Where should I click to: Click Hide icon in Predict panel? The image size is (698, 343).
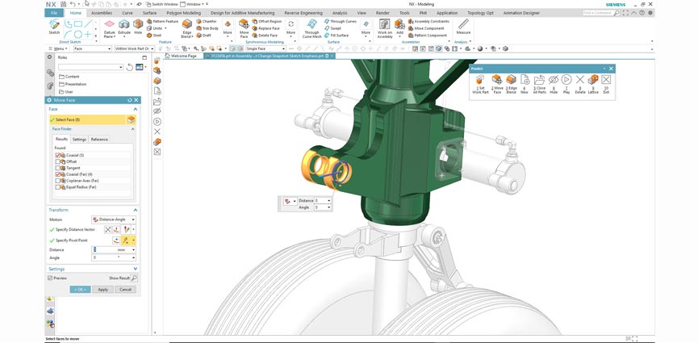tap(553, 82)
